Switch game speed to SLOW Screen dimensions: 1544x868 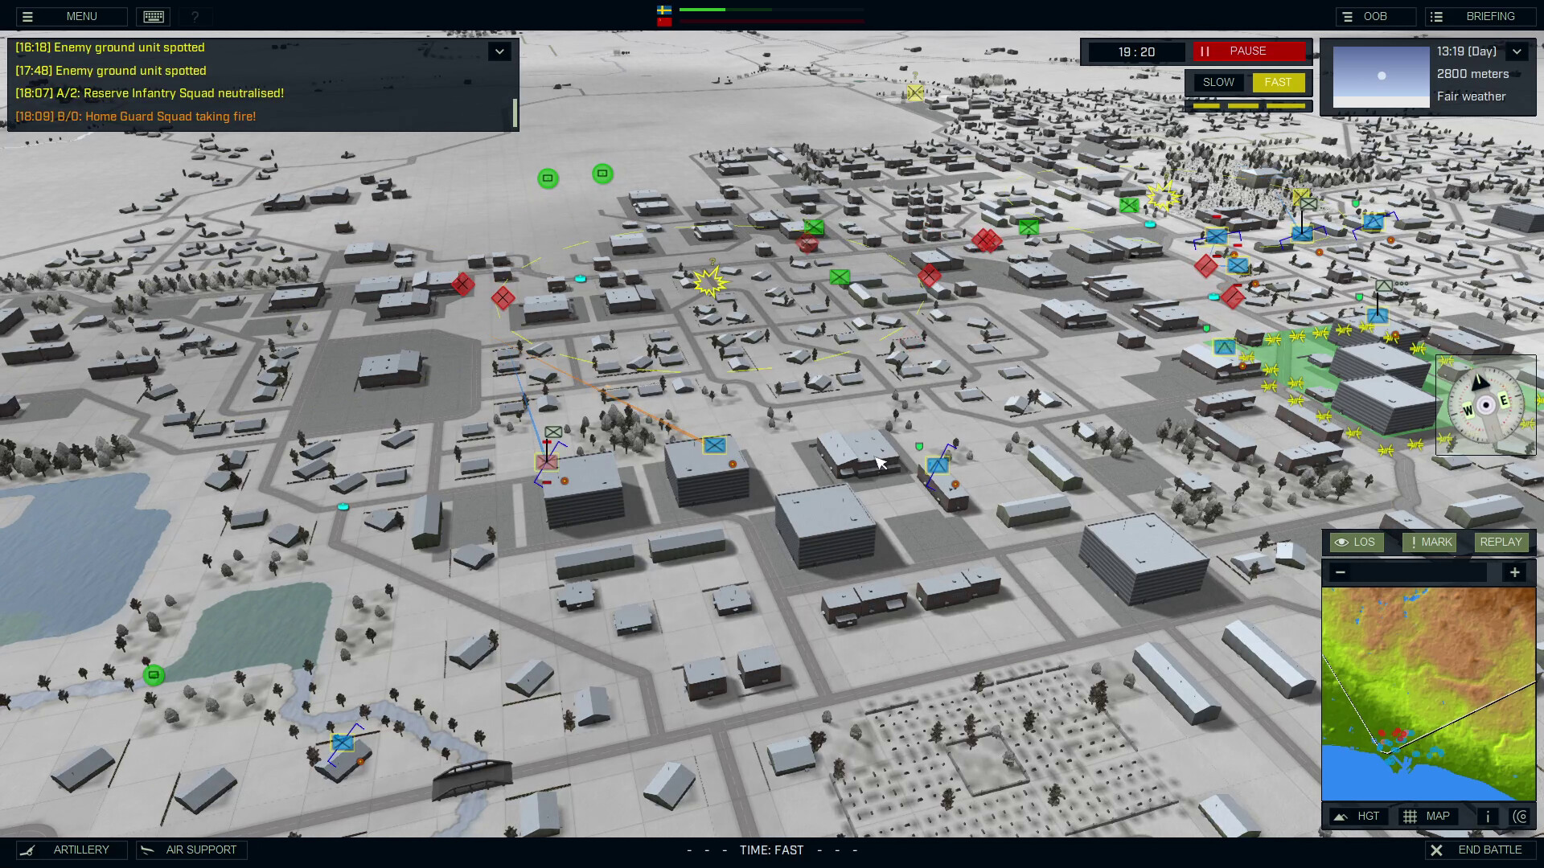[1218, 82]
